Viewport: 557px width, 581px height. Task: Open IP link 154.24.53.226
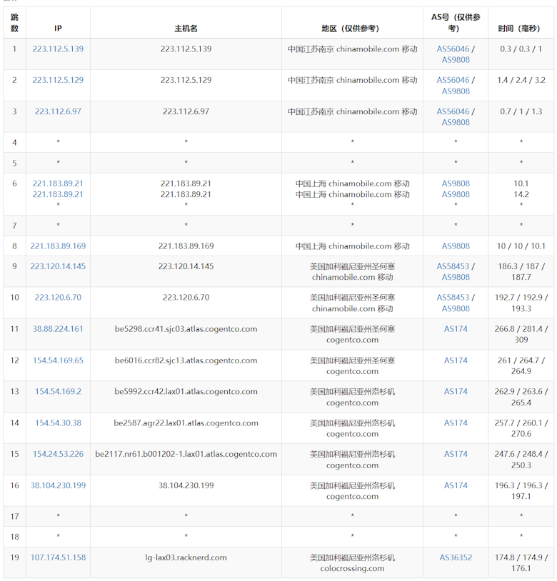coord(58,455)
